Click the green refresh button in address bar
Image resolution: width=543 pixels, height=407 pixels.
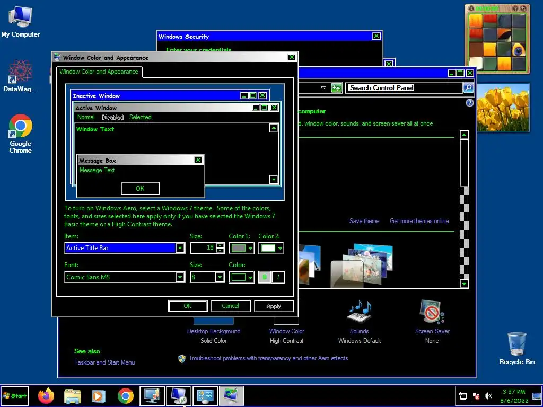(x=336, y=88)
